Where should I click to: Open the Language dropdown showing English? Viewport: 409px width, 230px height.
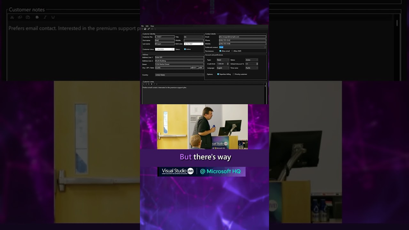pos(223,68)
